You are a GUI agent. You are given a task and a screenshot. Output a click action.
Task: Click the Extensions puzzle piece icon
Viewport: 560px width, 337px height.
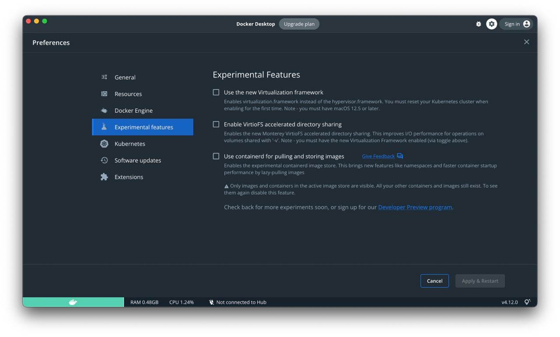104,177
